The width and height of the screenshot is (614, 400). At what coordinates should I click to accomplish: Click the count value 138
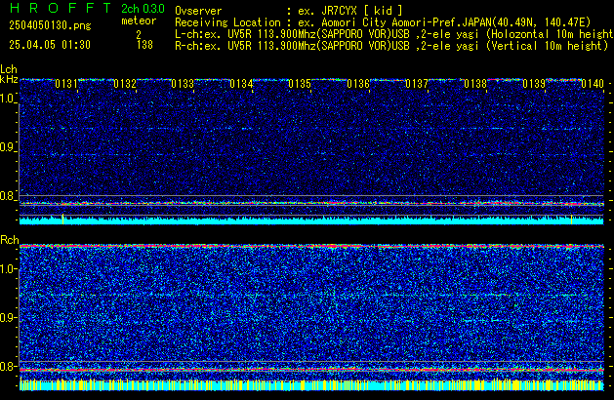(x=144, y=45)
